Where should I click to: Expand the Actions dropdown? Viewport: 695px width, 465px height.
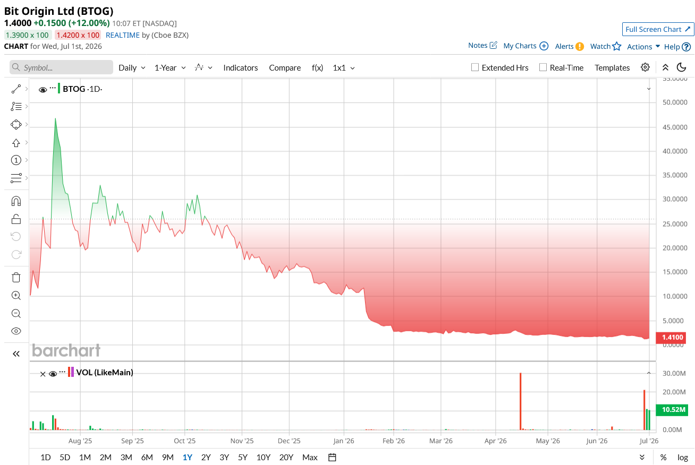coord(643,47)
